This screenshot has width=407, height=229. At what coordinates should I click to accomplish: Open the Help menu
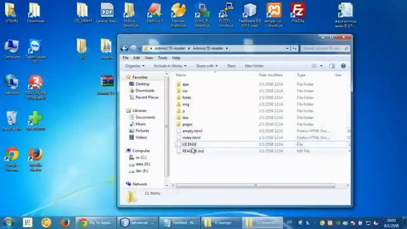pos(176,58)
